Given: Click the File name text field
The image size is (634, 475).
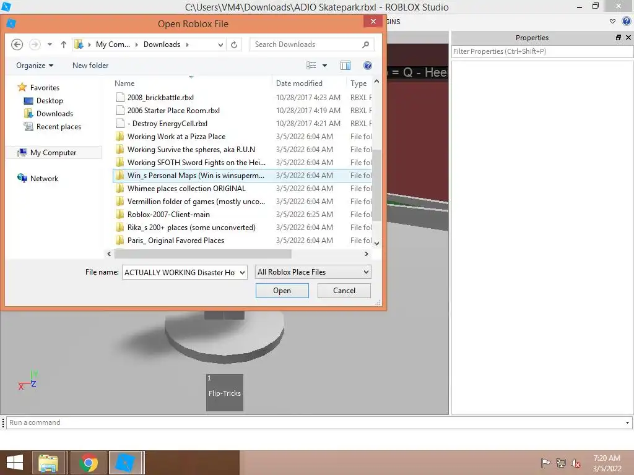Looking at the screenshot, I should [x=180, y=272].
